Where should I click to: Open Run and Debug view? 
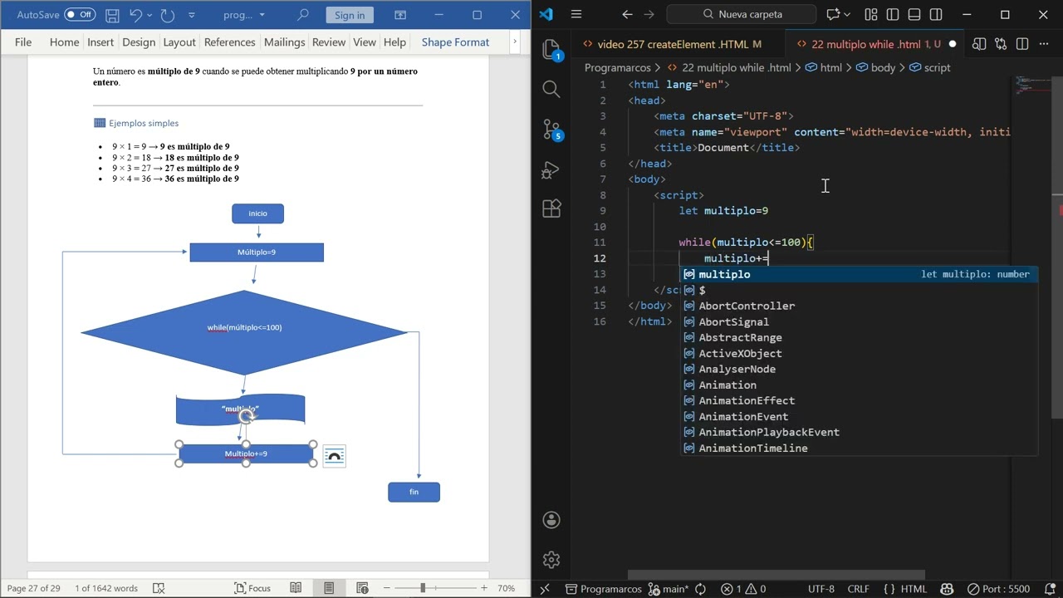click(x=551, y=169)
